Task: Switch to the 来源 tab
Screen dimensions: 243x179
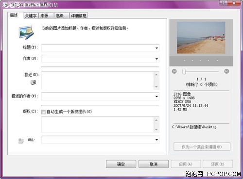Action: coord(46,16)
